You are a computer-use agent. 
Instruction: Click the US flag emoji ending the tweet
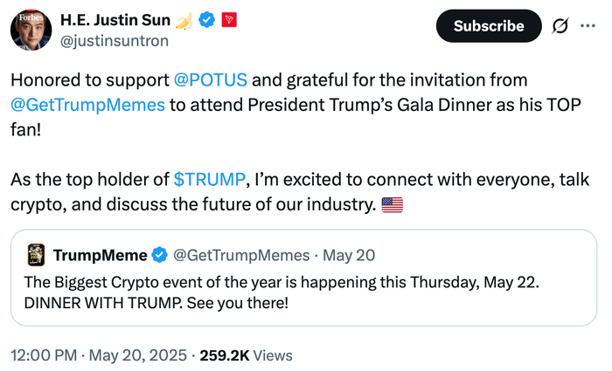point(393,206)
